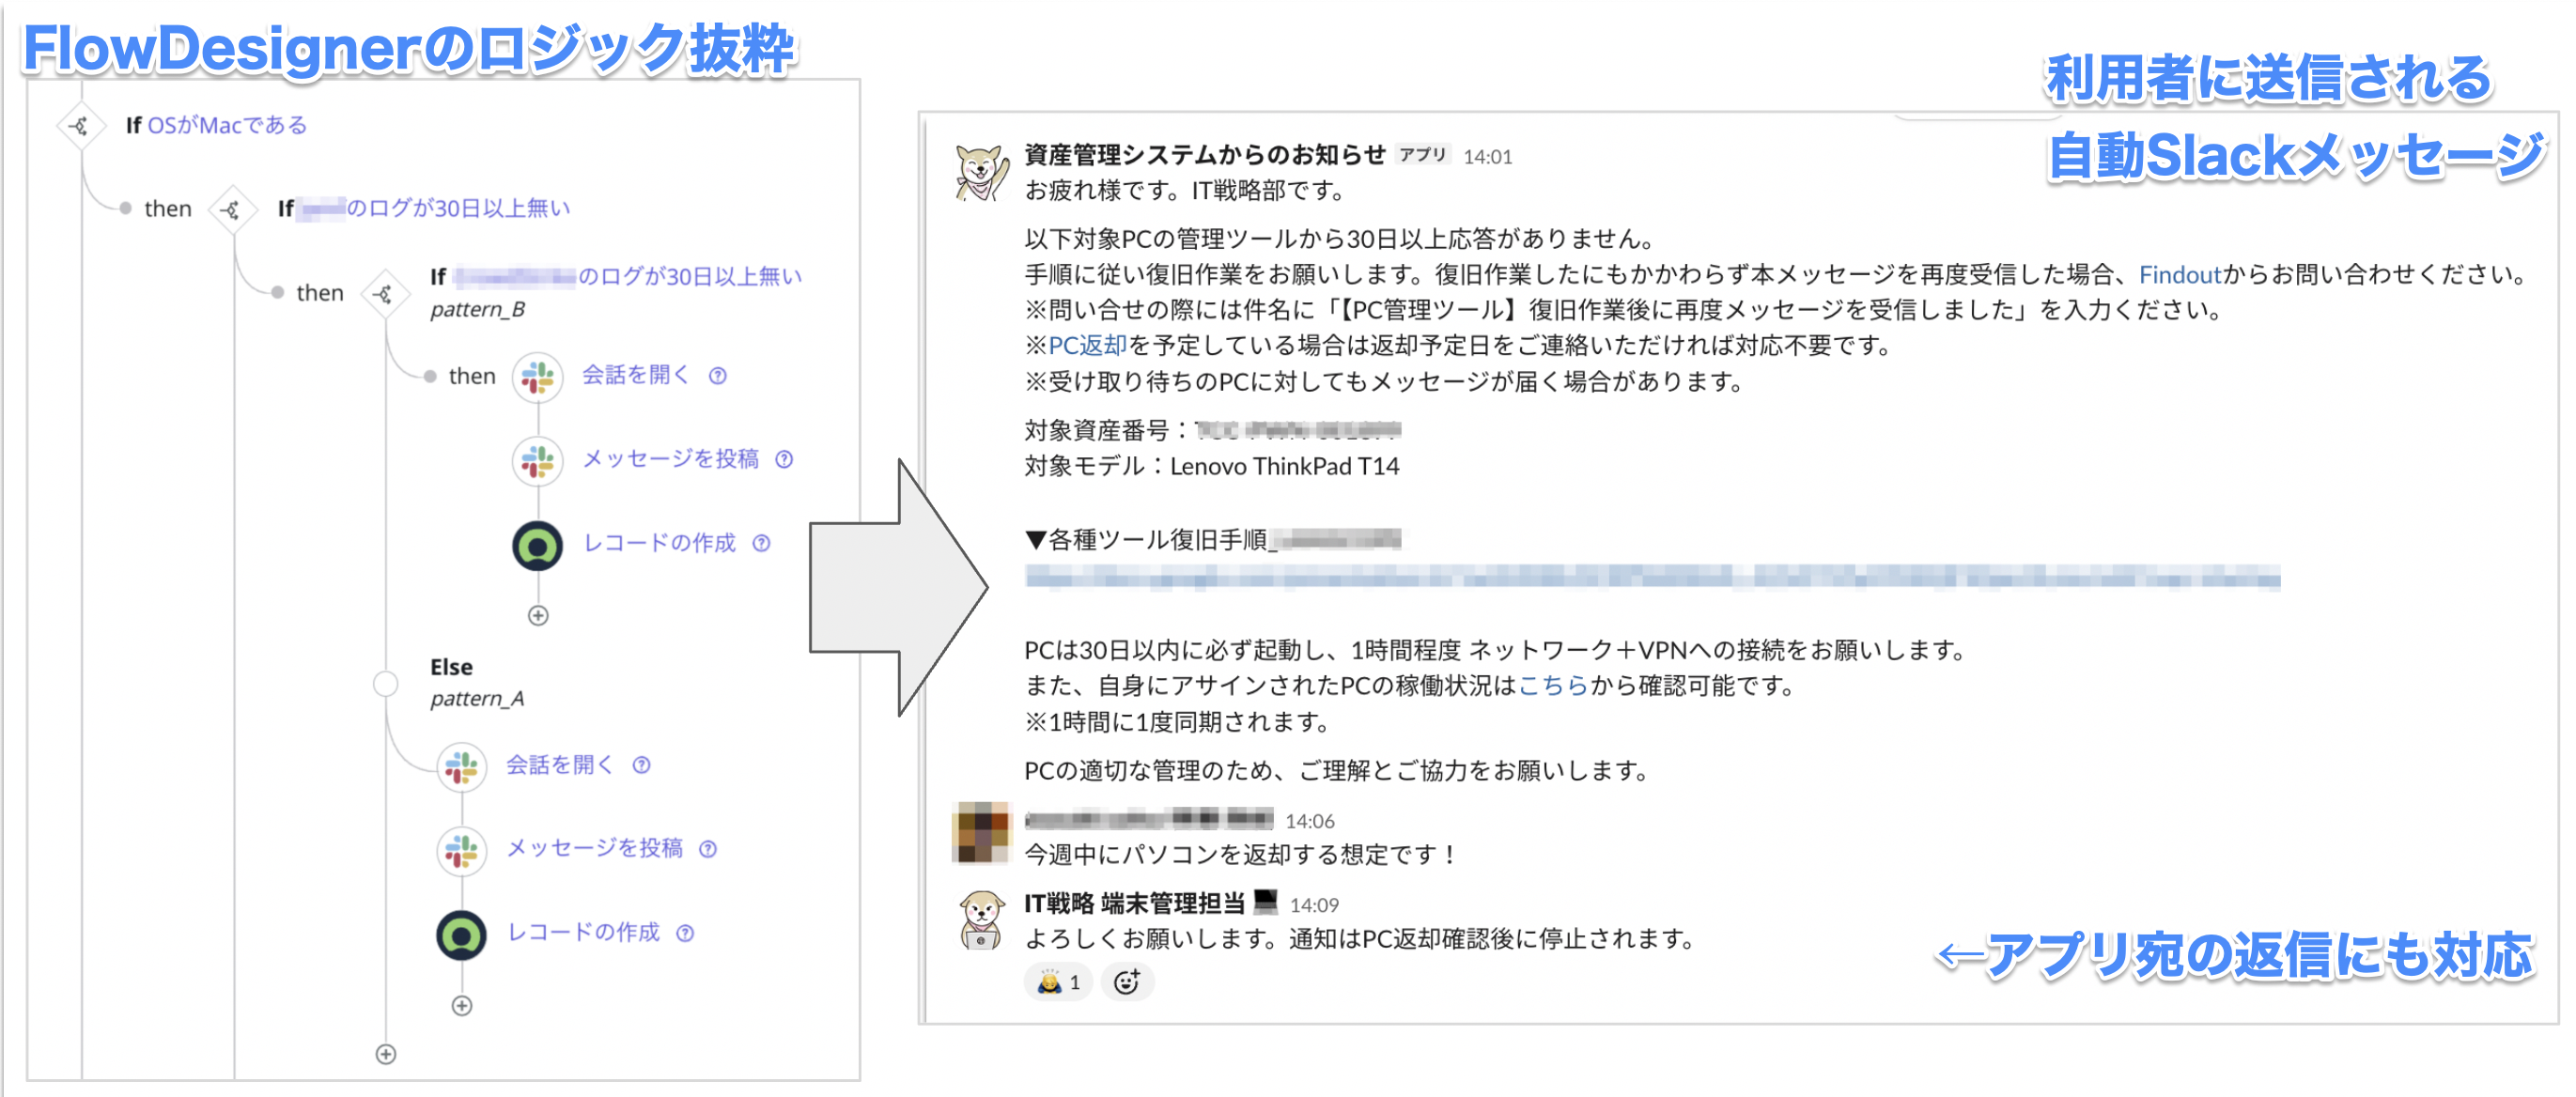Click sender name '資産管理システムからのお知らせ'
2576x1097 pixels.
[x=1205, y=155]
